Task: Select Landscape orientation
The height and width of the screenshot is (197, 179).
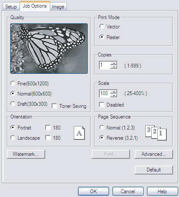Action: click(13, 138)
